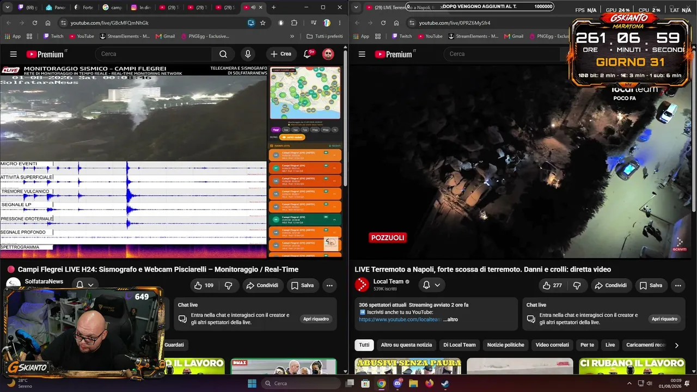Open StreamElements bookmark in left window
The width and height of the screenshot is (697, 392).
[x=125, y=36]
